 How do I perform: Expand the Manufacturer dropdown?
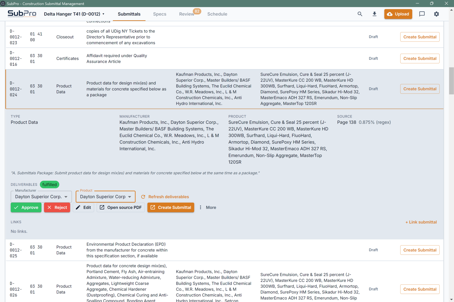tap(41, 197)
